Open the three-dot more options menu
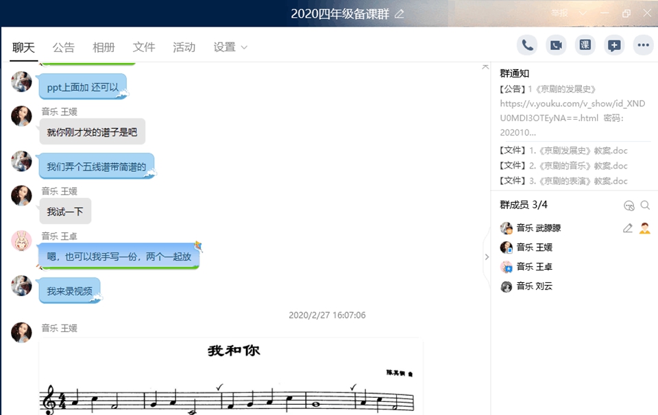The width and height of the screenshot is (658, 415). 644,45
